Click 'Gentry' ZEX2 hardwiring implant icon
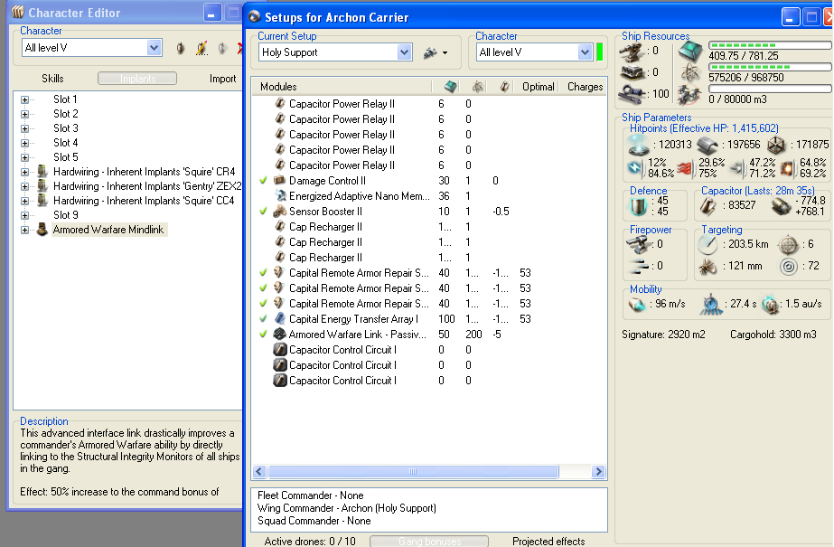 coord(42,186)
